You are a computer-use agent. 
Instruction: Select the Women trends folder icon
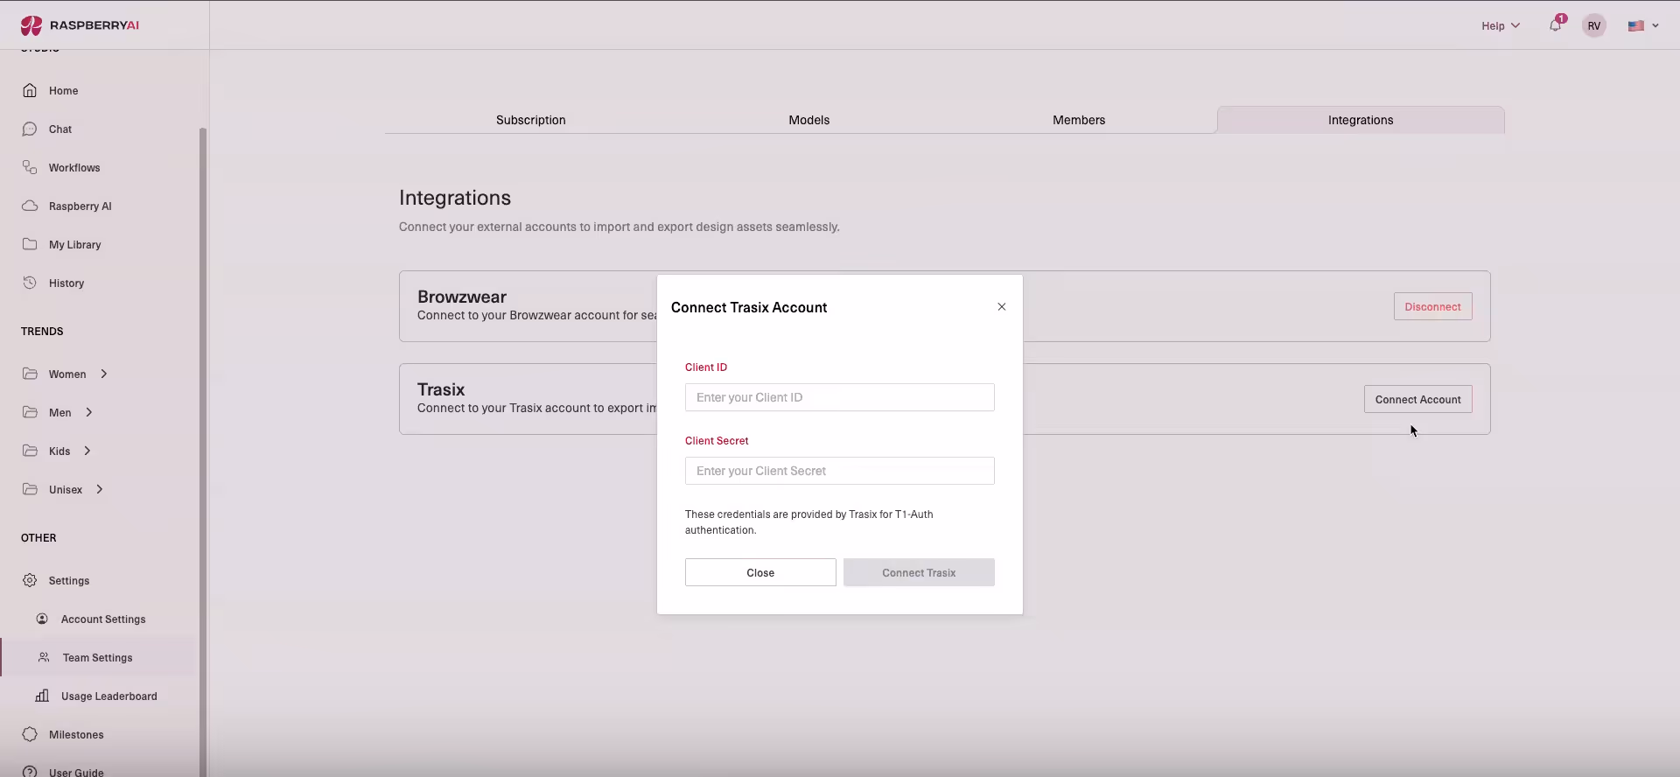pos(30,374)
